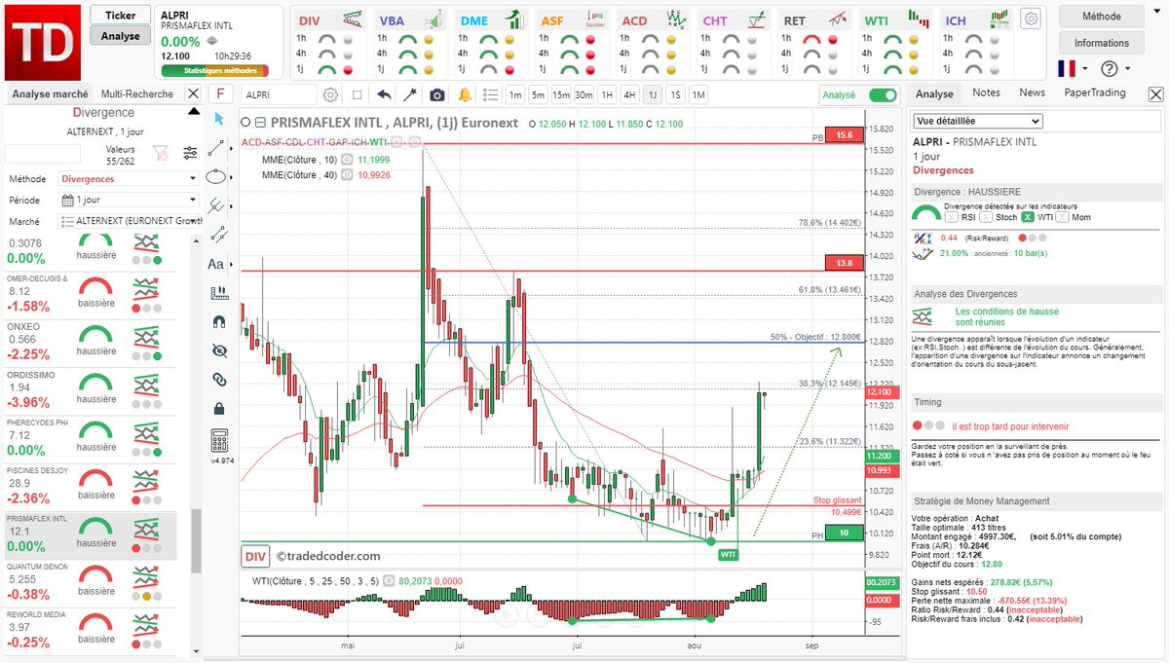Open chart settings gear next to ALPRI

(x=330, y=94)
